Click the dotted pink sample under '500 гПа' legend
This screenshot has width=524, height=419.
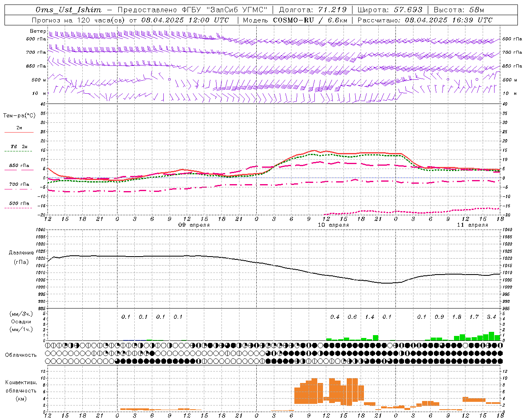pyautogui.click(x=18, y=208)
